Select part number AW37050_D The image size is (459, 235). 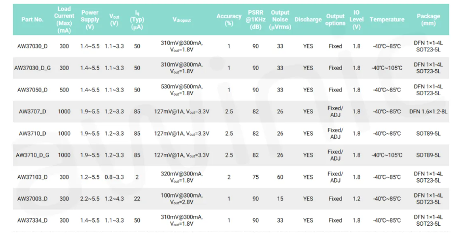pos(32,90)
